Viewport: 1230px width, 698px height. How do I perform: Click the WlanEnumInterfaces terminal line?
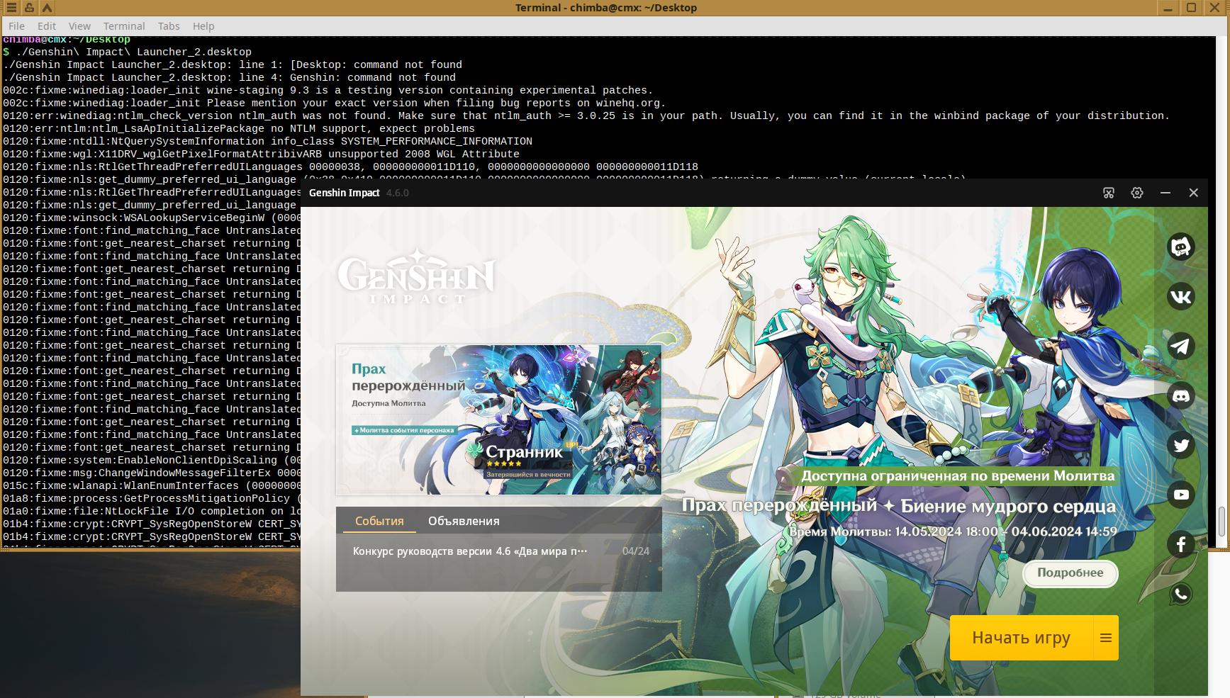(x=152, y=485)
